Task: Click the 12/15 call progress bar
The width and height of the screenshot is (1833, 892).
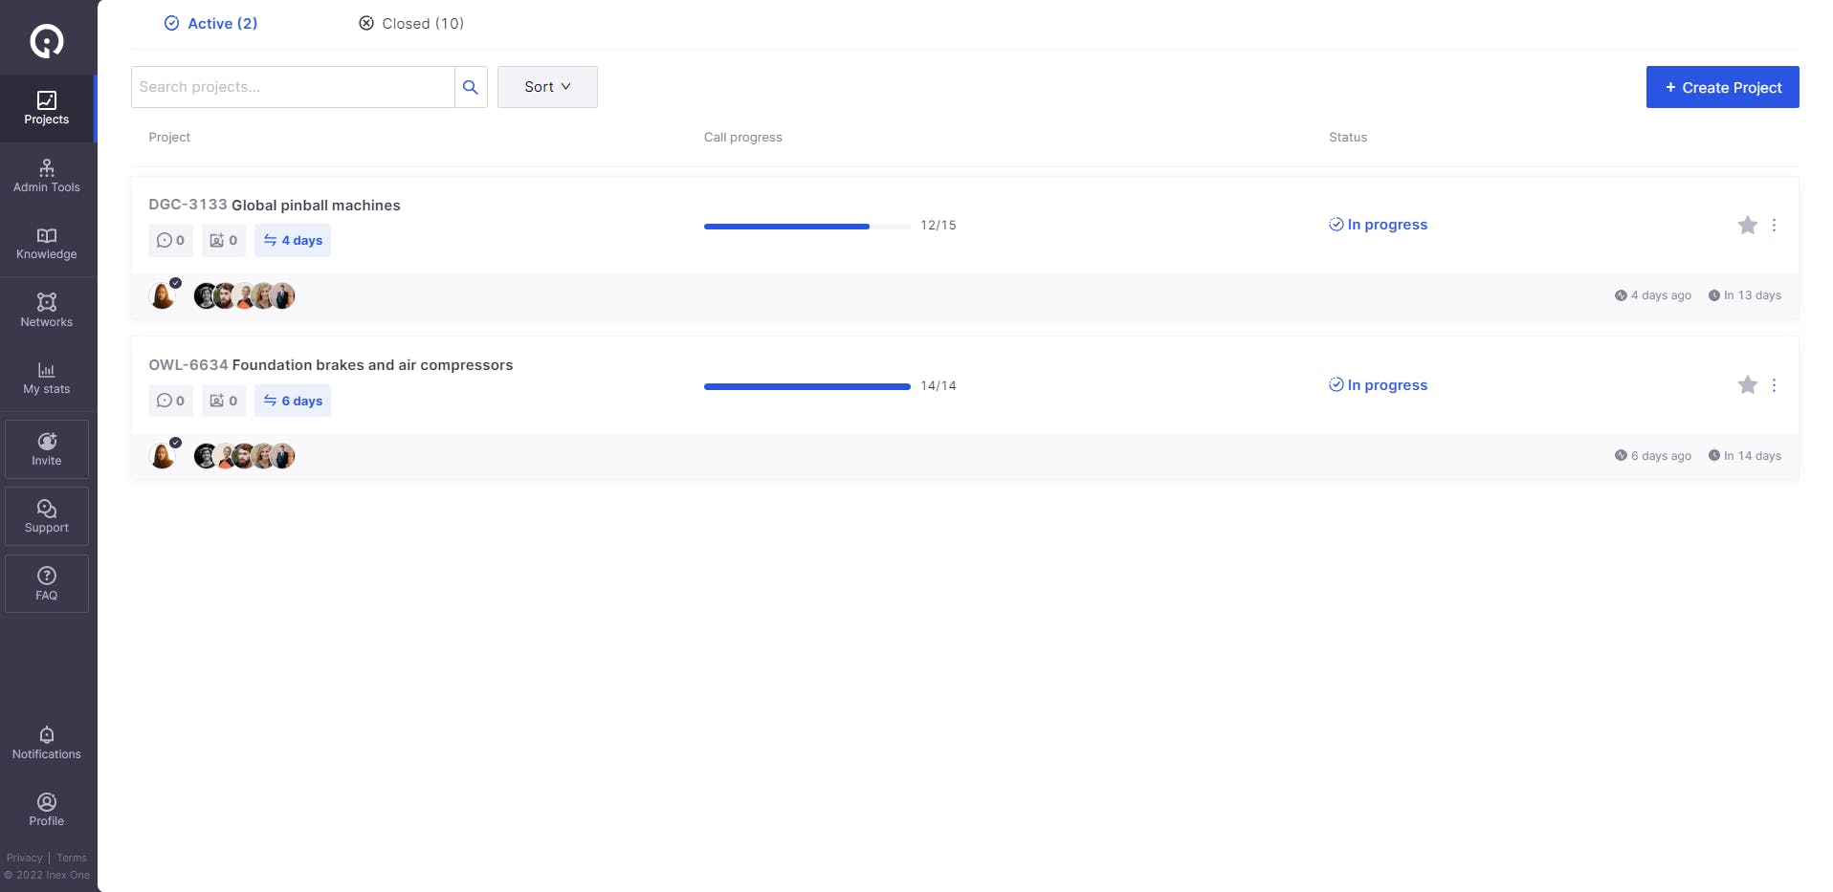Action: pos(806,227)
